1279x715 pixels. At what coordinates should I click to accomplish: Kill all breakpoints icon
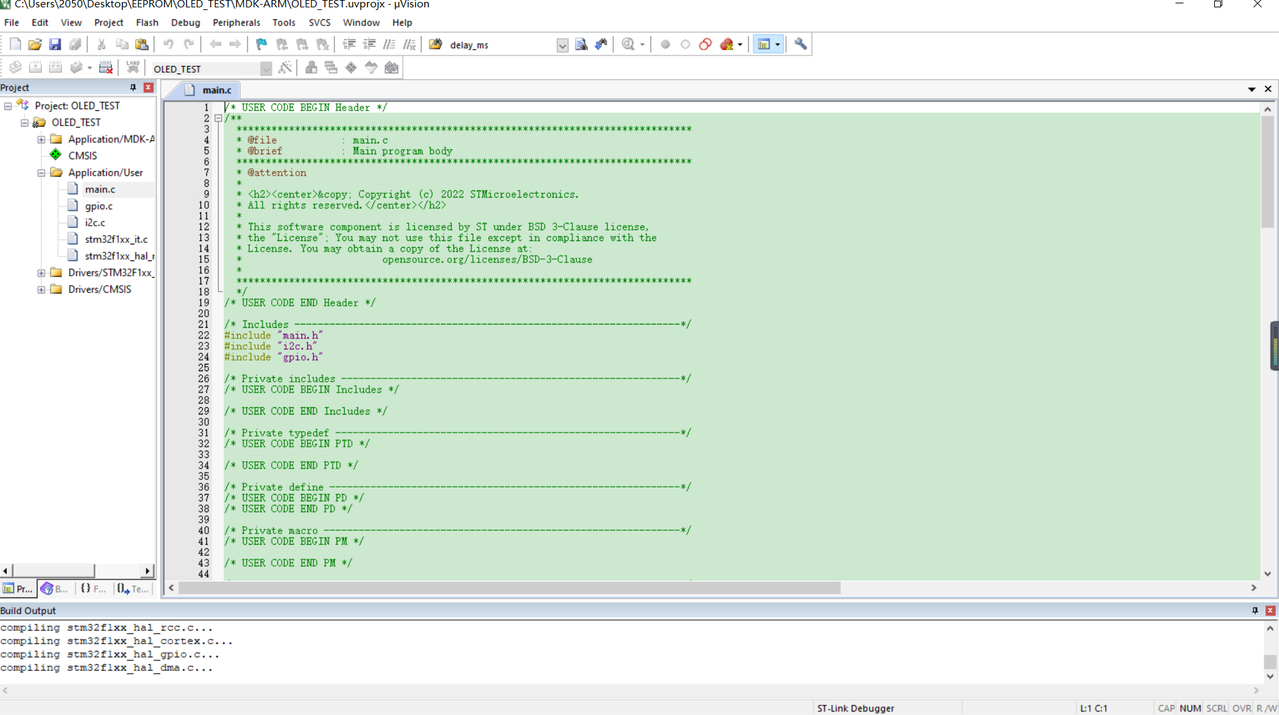click(x=727, y=45)
